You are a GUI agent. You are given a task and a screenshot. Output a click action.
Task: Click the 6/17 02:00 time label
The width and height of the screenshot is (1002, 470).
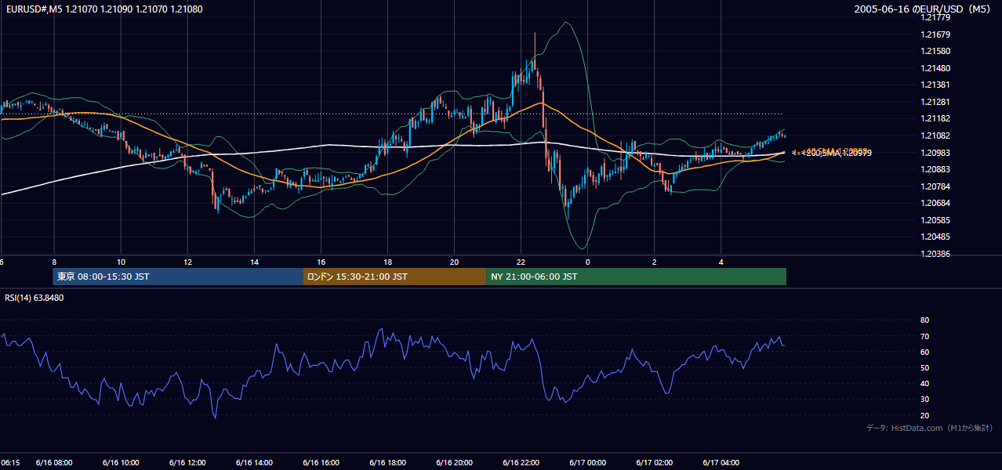654,462
